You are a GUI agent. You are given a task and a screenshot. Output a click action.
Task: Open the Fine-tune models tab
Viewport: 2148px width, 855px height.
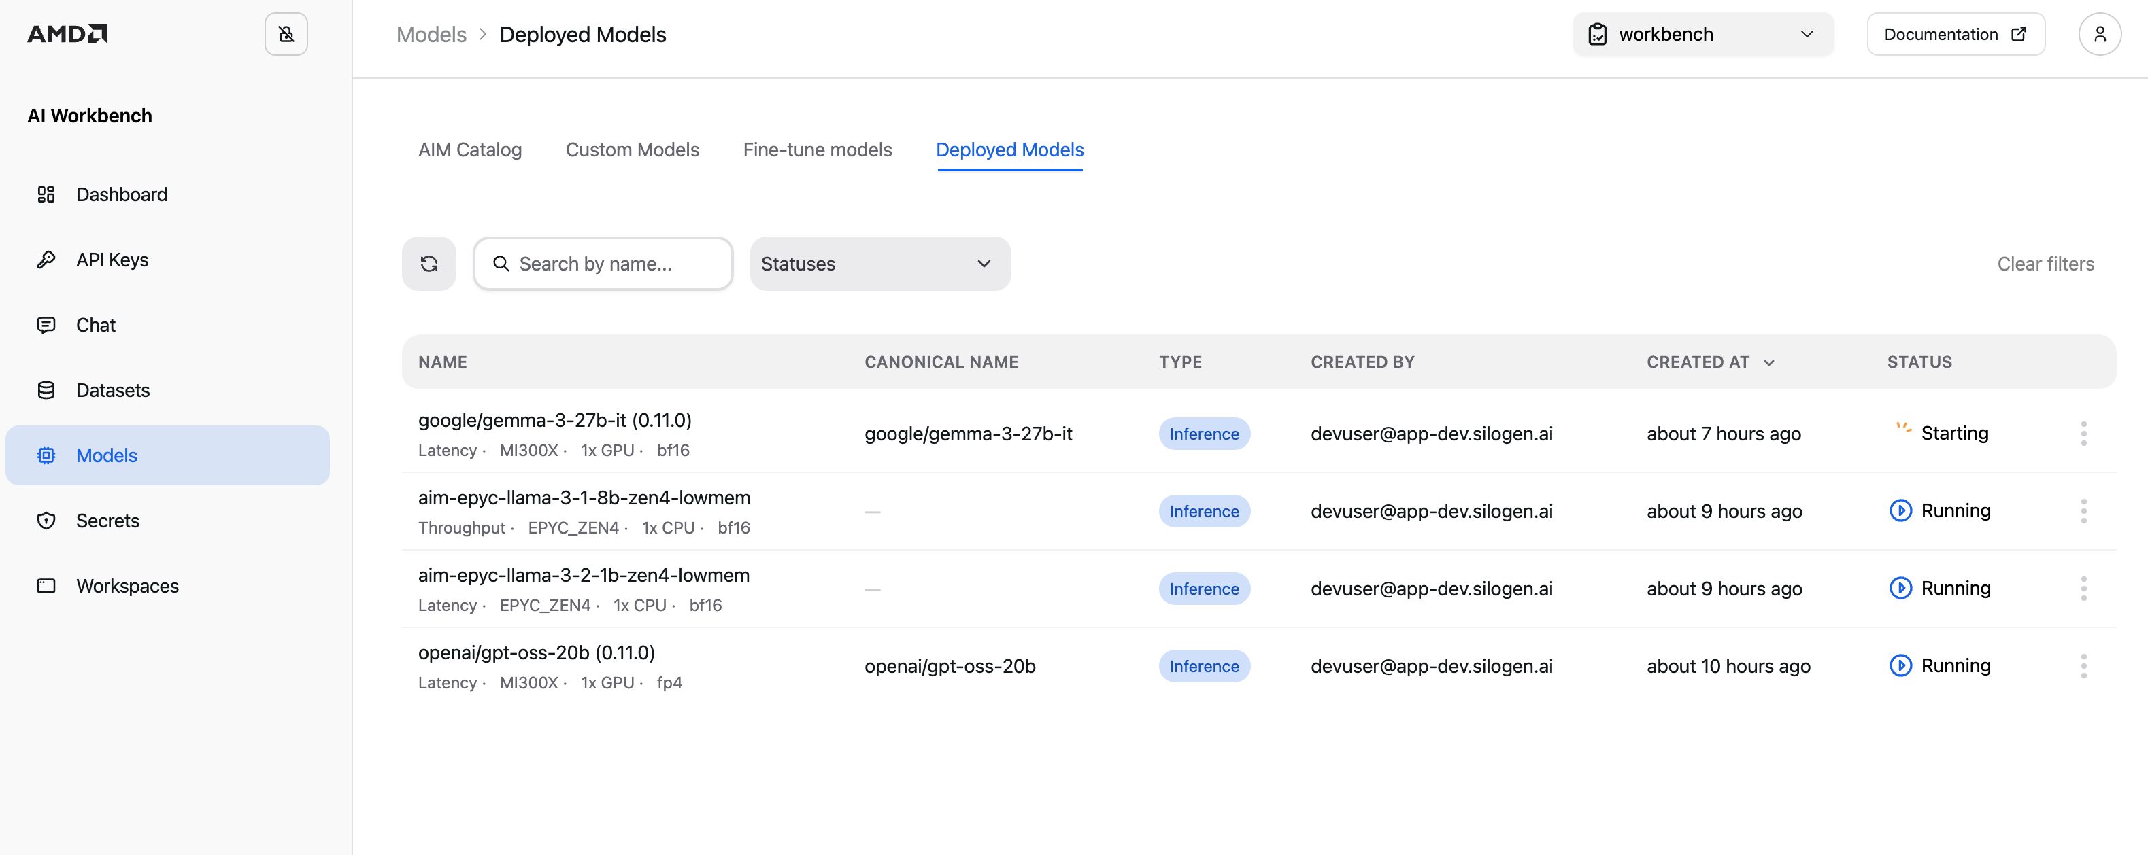pos(817,150)
